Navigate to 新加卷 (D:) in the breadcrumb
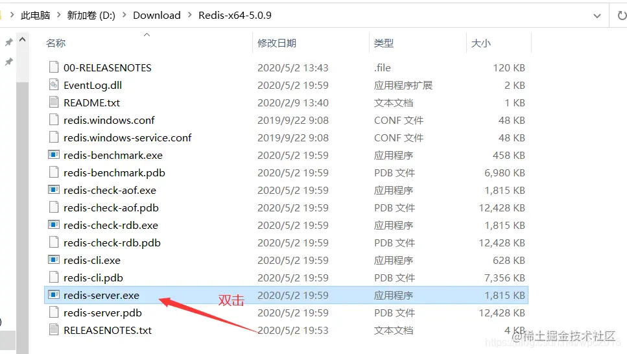Image resolution: width=627 pixels, height=354 pixels. [91, 15]
